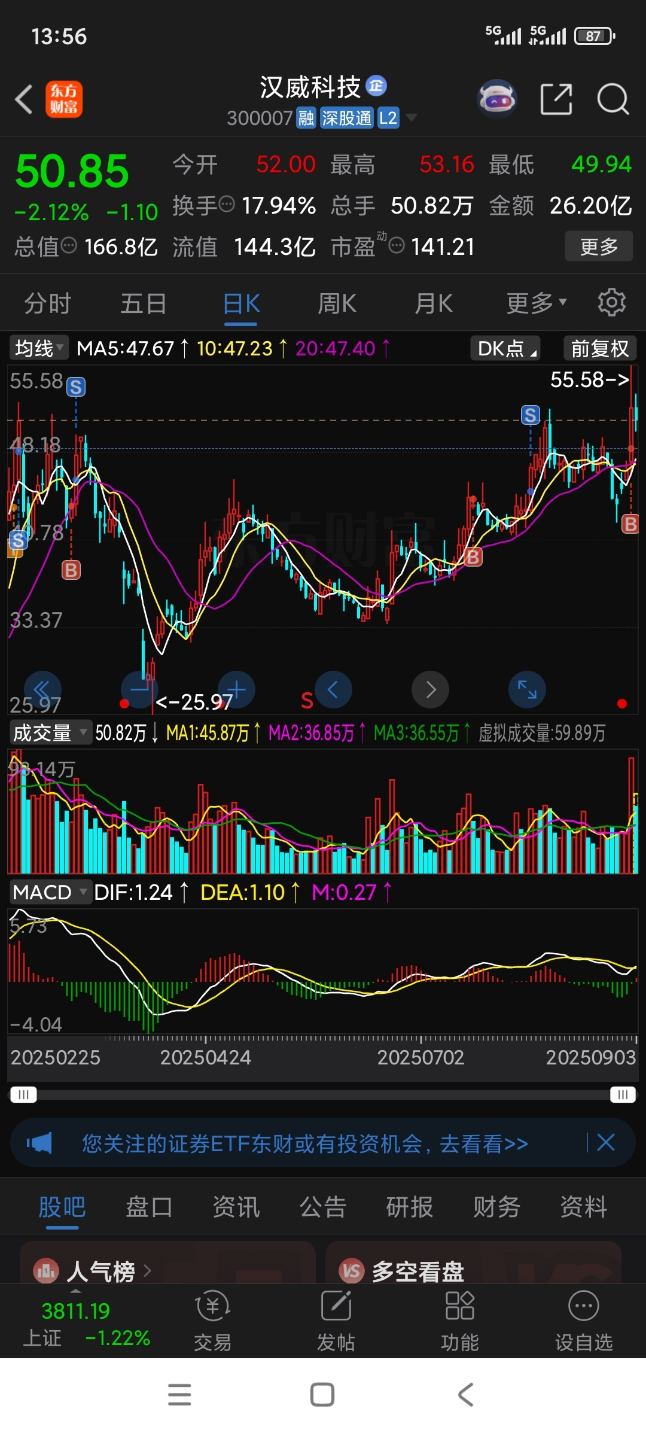Open the ETF investment opportunity link
Viewport: 646px width, 1436px height.
(x=305, y=1143)
